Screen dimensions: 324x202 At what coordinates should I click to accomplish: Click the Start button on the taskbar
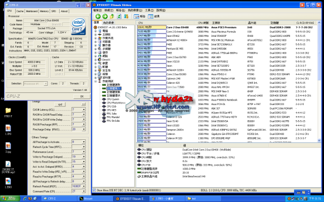[10, 198]
